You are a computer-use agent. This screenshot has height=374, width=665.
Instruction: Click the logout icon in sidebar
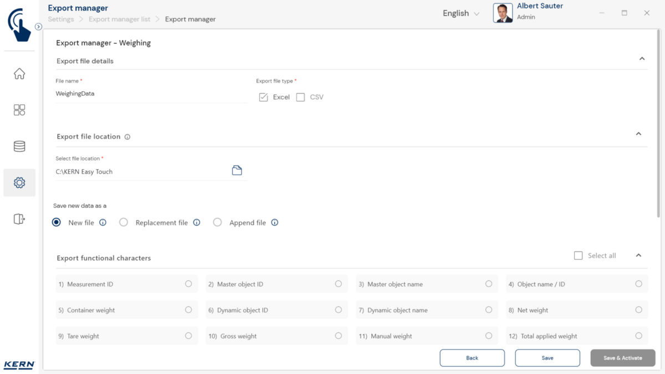[19, 219]
